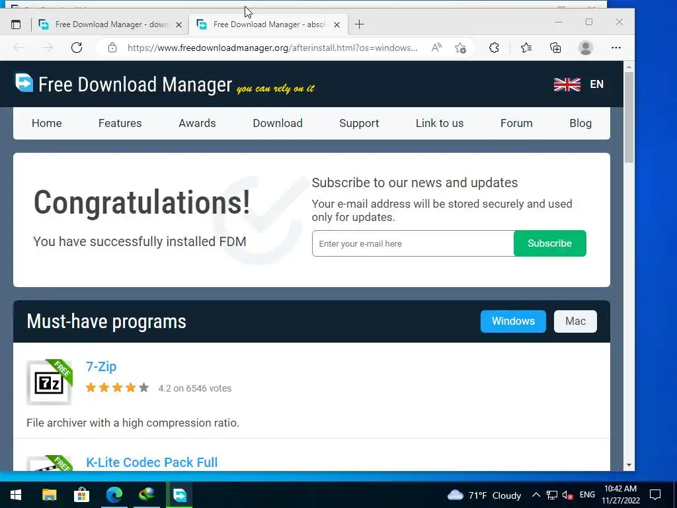Image resolution: width=677 pixels, height=508 pixels.
Task: Click the site info lock icon
Action: point(112,48)
